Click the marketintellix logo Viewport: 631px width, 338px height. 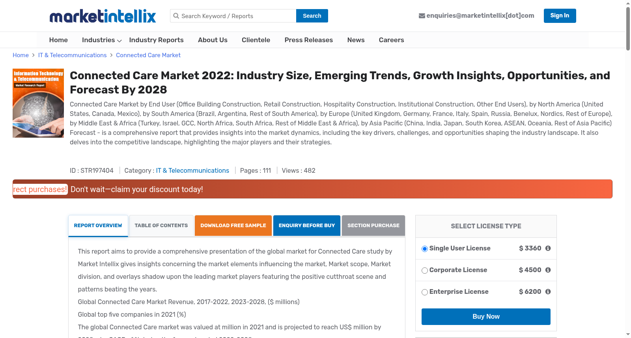103,16
